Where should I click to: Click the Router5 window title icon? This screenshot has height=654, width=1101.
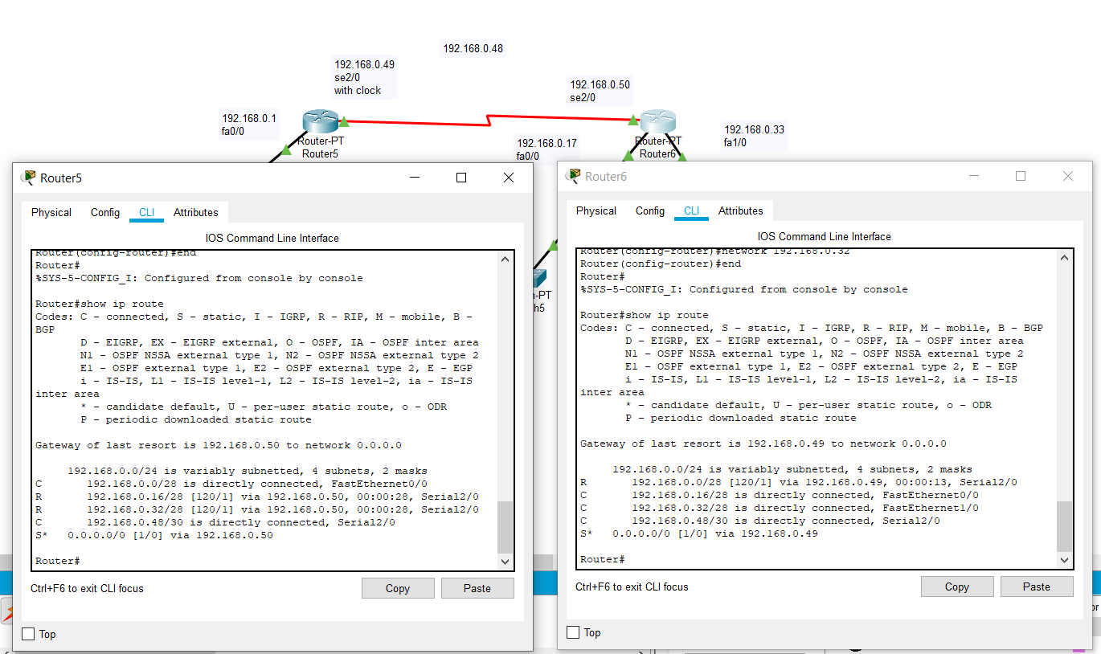pyautogui.click(x=29, y=178)
